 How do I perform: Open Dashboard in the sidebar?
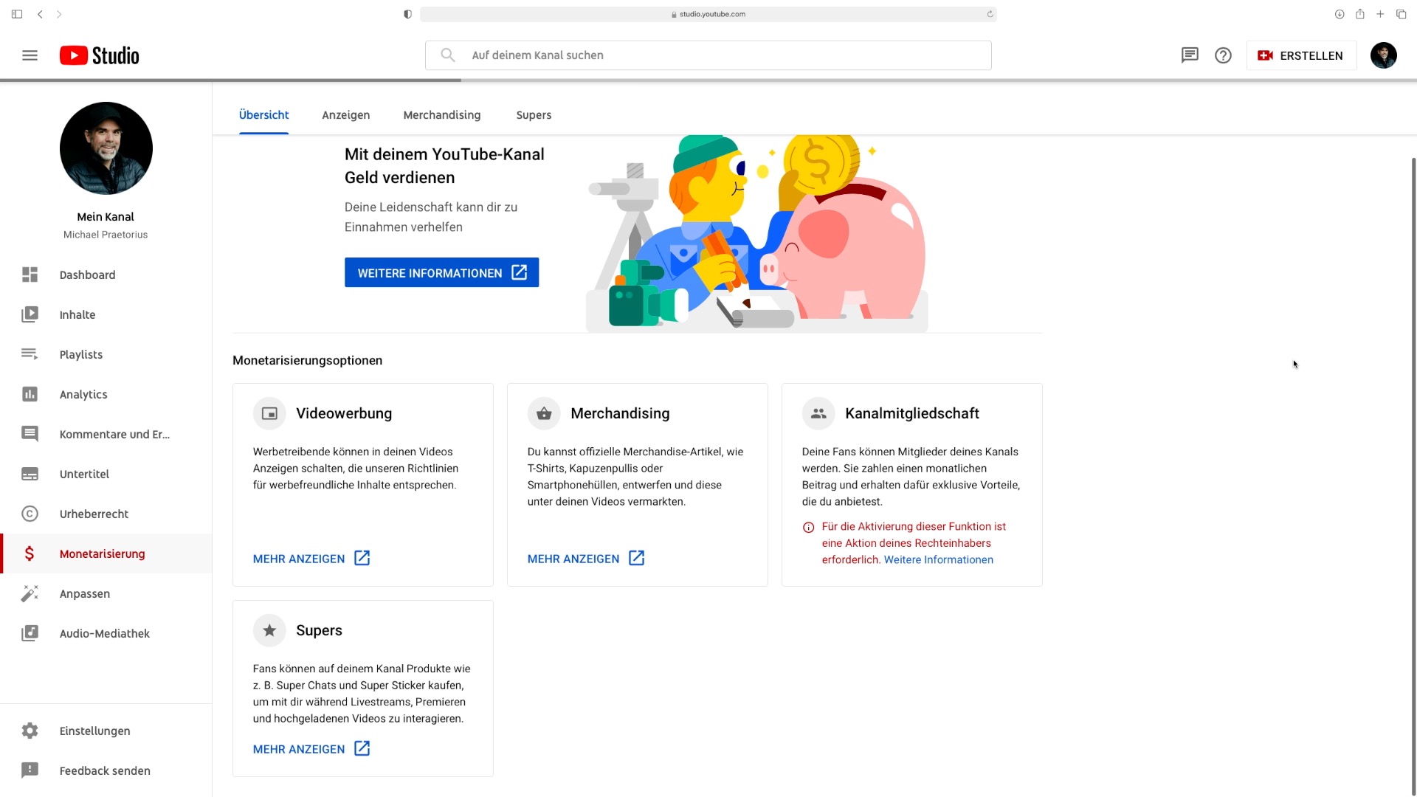pos(106,275)
